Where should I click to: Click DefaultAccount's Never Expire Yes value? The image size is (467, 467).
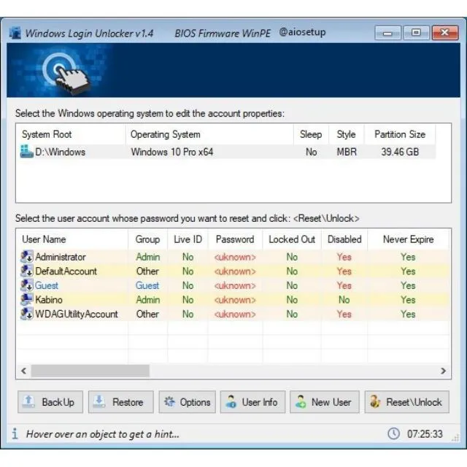[408, 271]
